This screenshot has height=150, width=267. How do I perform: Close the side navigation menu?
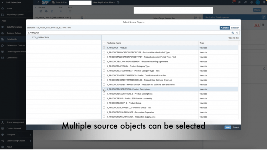point(2,2)
